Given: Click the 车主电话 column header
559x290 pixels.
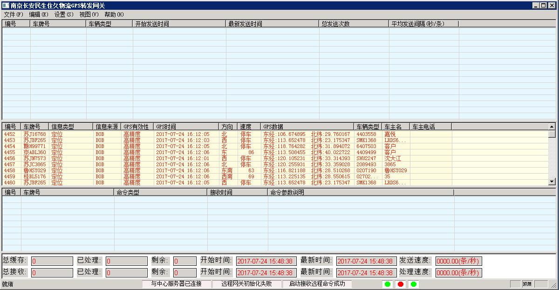Looking at the screenshot, I should [430, 127].
